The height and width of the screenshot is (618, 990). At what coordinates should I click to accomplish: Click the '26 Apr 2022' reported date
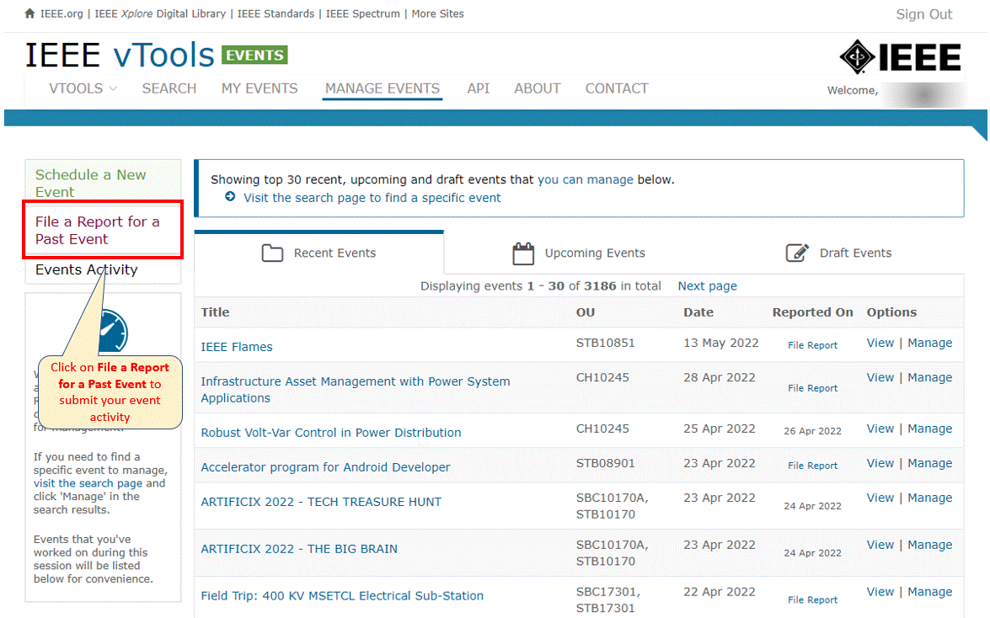click(x=812, y=431)
